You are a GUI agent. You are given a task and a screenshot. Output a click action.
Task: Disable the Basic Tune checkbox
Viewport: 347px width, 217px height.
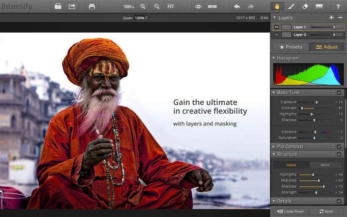(x=339, y=92)
